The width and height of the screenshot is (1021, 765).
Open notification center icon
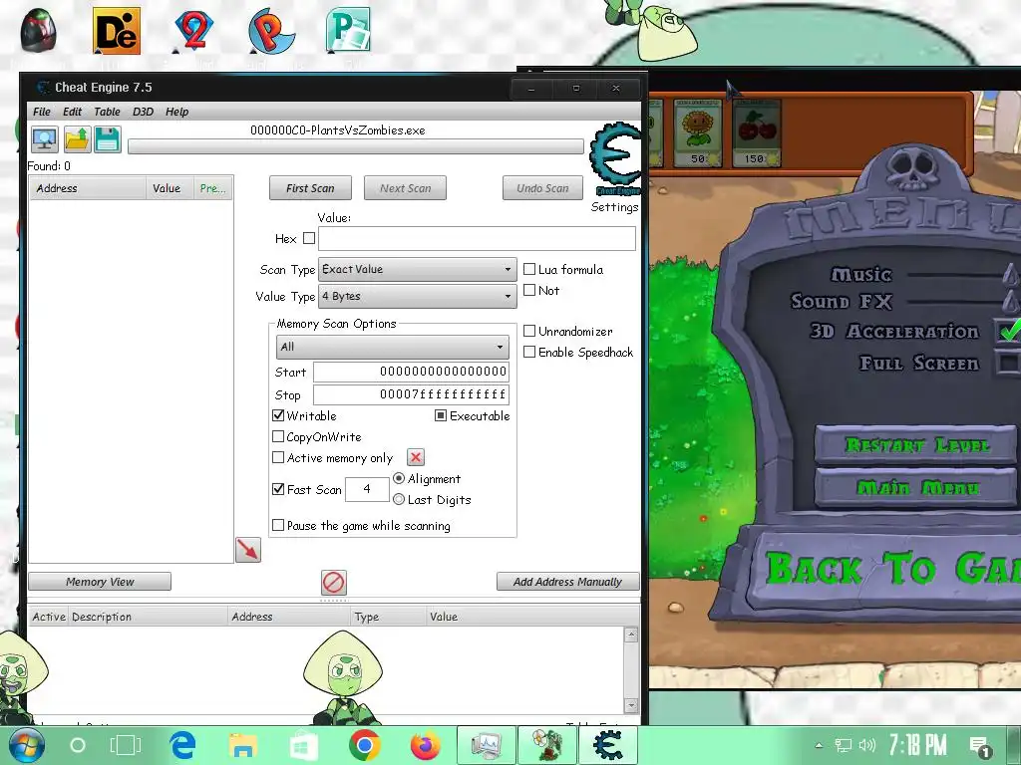click(980, 747)
